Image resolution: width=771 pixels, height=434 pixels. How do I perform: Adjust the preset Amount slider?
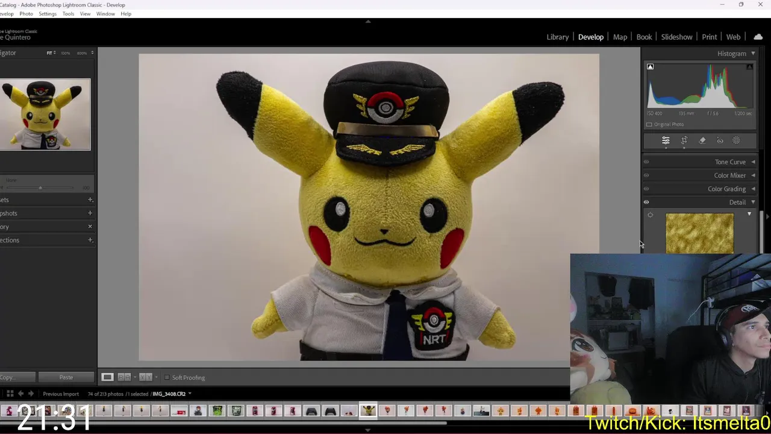coord(40,187)
